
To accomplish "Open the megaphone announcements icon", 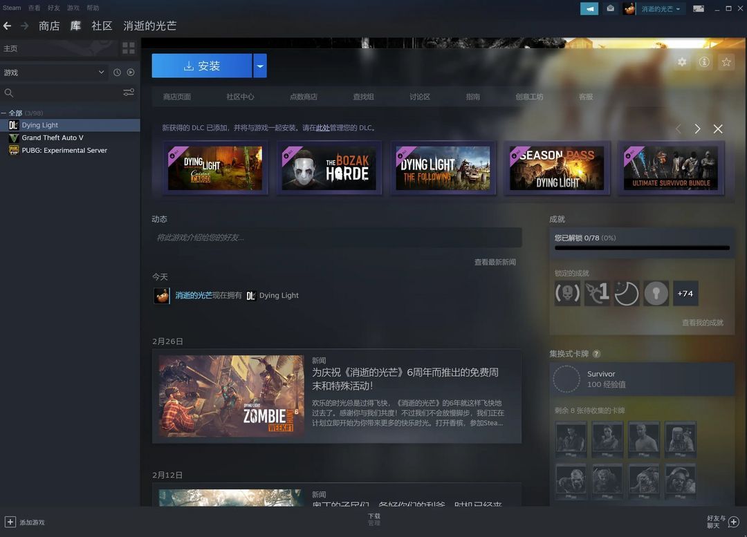I will [x=589, y=8].
